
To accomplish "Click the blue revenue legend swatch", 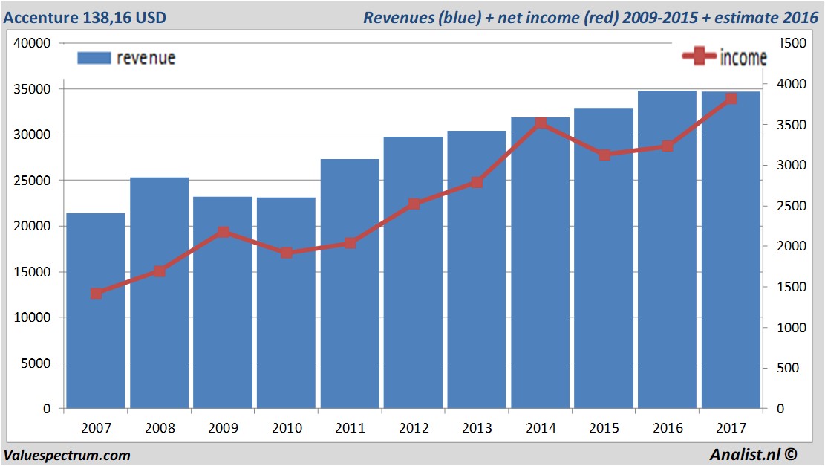I will pyautogui.click(x=94, y=58).
